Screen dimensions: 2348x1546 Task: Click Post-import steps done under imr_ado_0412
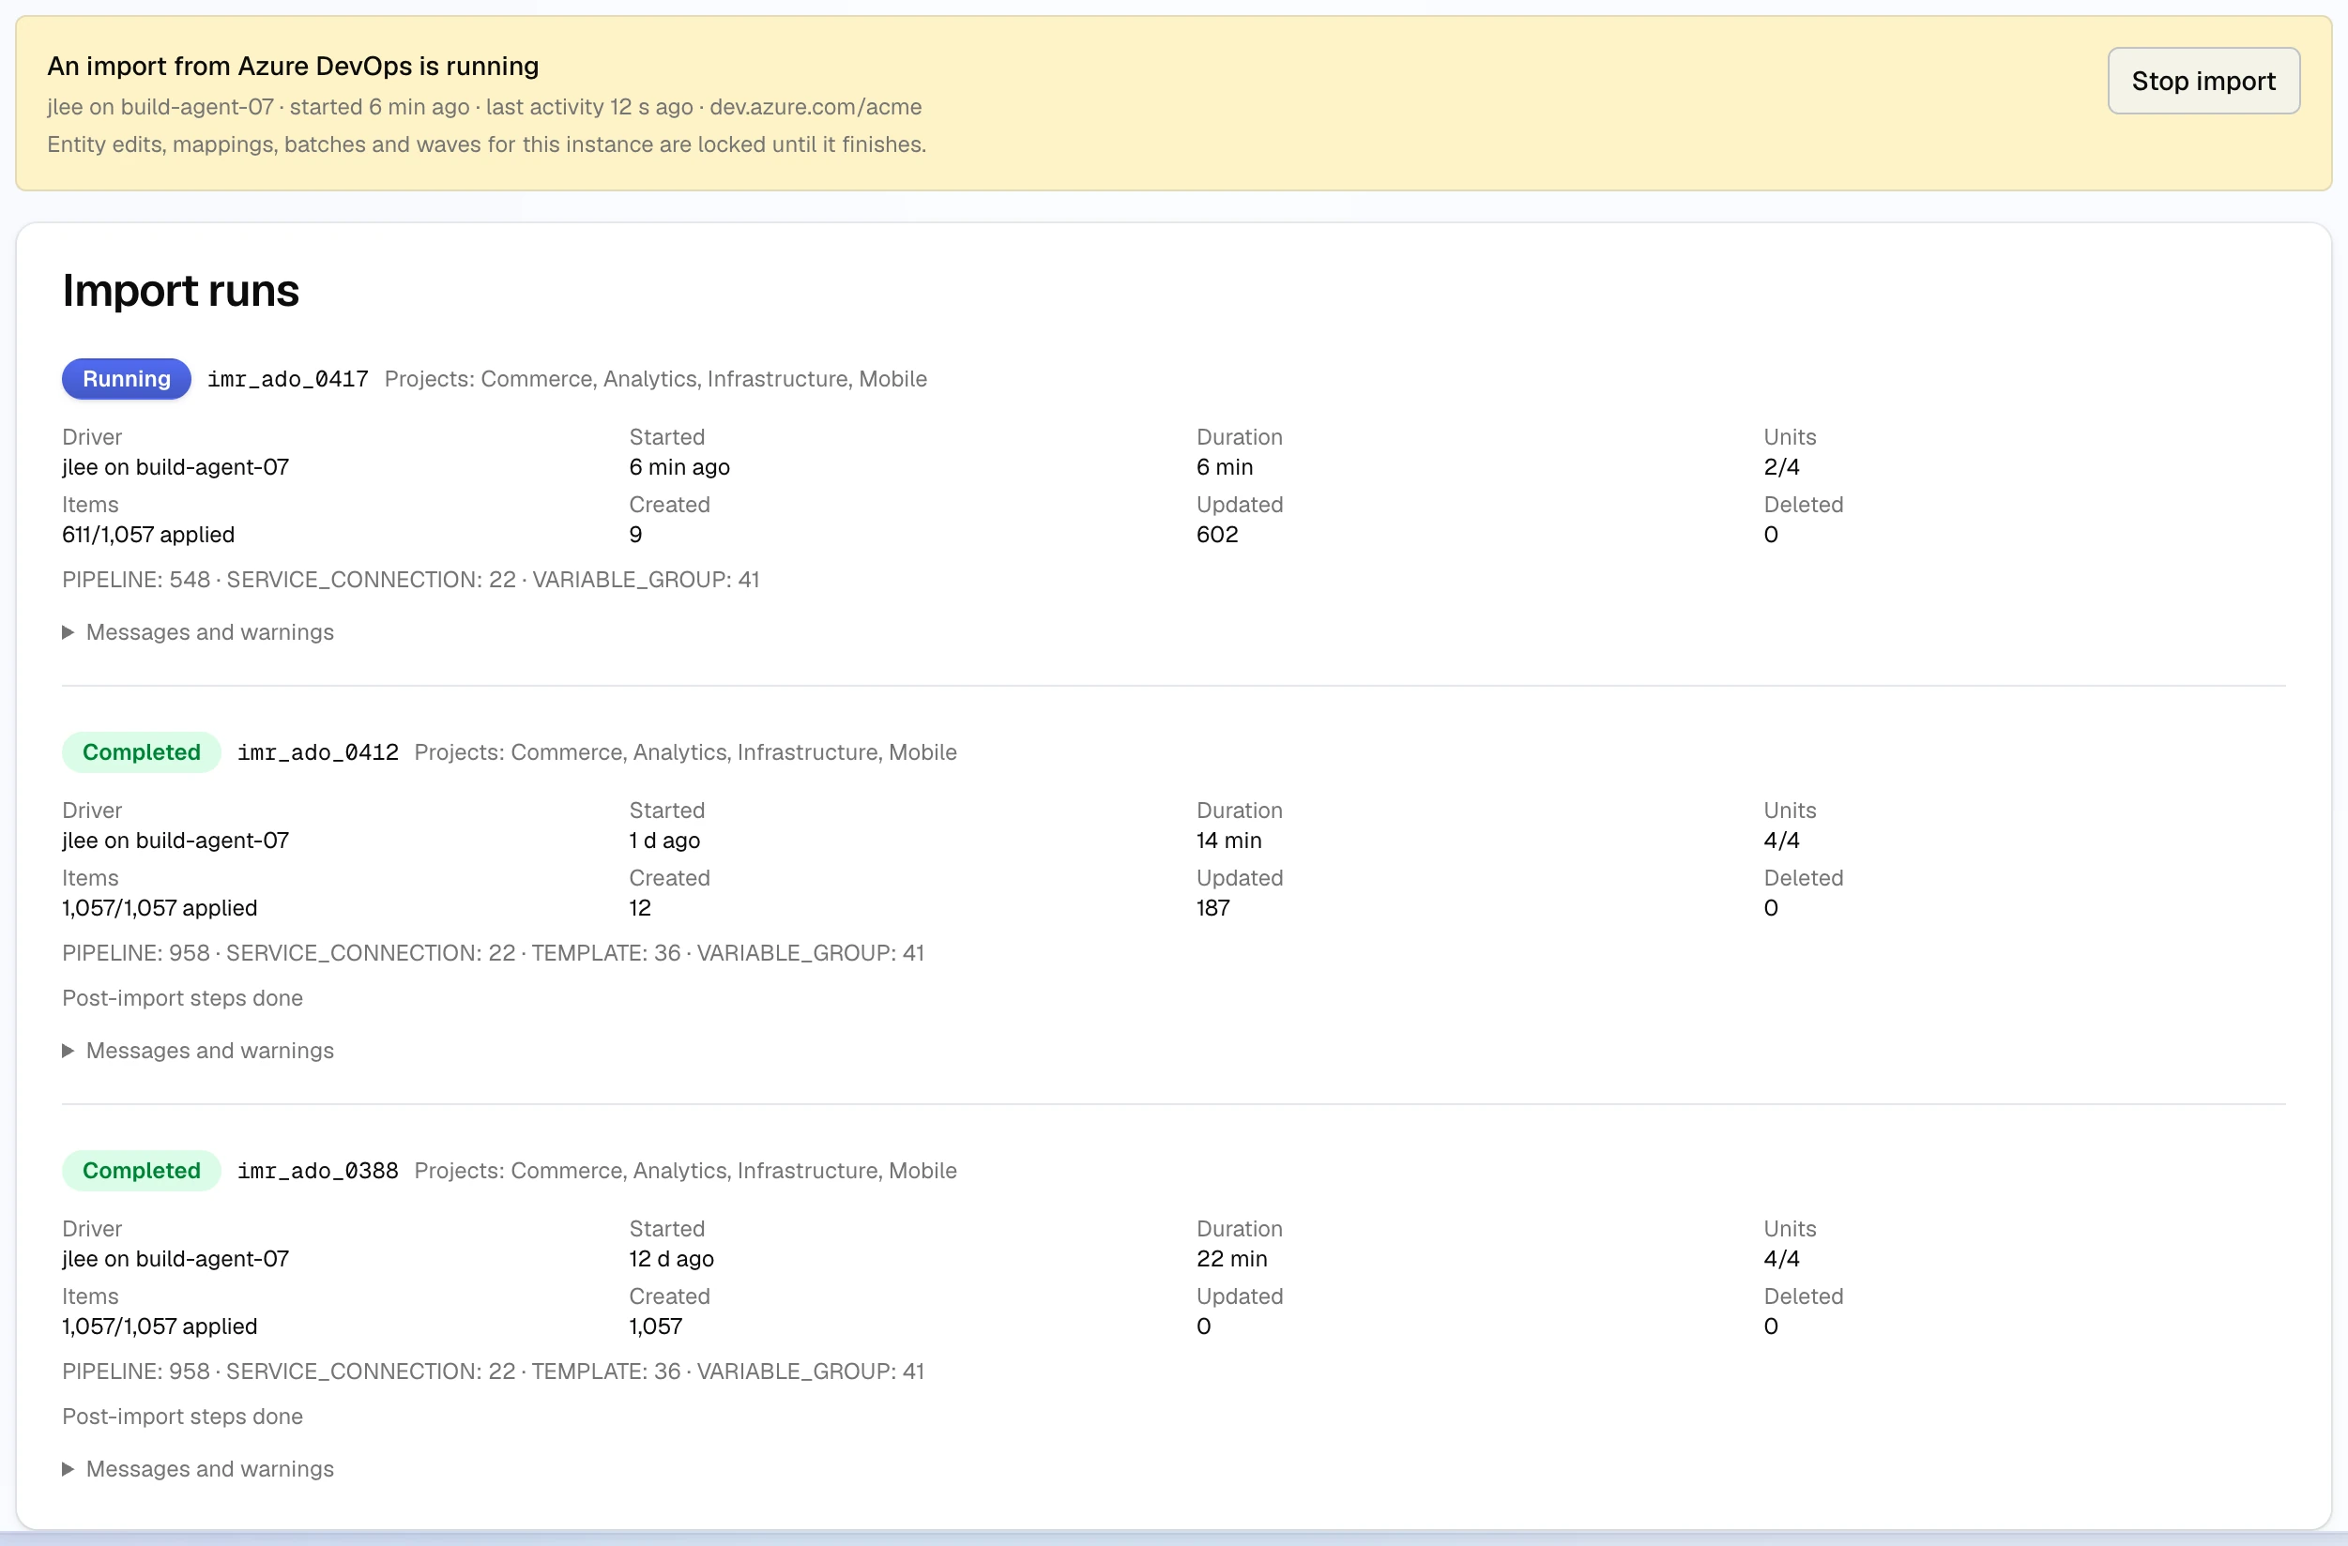(x=182, y=998)
